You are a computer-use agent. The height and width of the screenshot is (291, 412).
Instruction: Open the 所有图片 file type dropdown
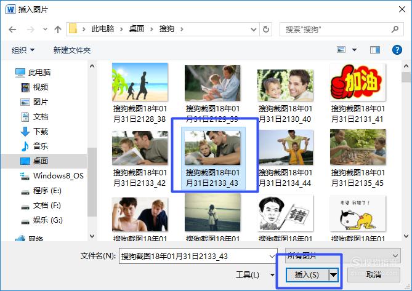343,255
